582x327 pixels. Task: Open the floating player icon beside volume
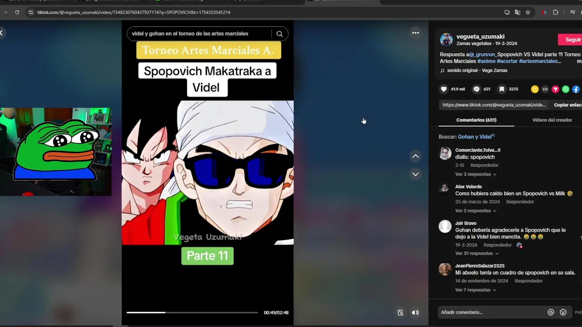click(400, 312)
